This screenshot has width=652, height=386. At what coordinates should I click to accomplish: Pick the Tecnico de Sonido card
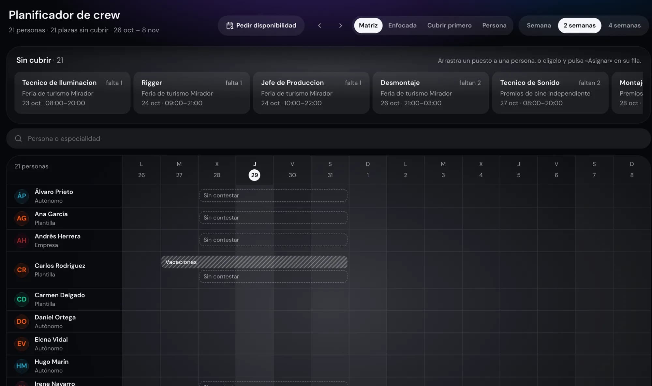(550, 93)
